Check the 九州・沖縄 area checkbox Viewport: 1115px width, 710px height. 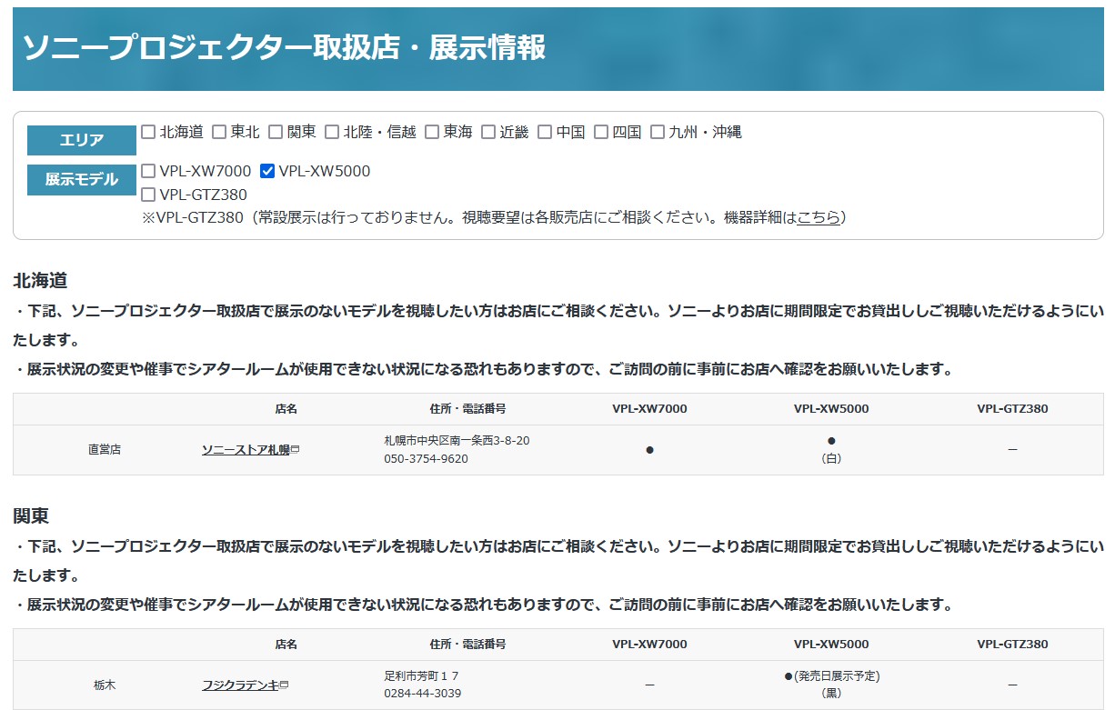(658, 133)
